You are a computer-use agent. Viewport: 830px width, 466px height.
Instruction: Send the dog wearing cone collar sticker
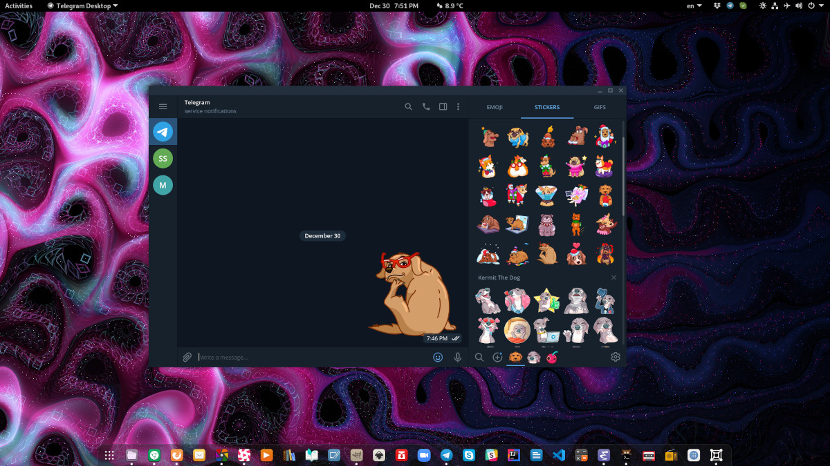pos(546,195)
